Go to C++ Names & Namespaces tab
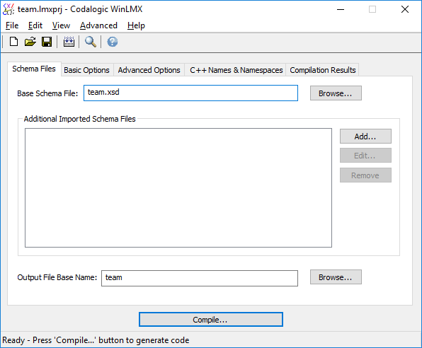 (236, 70)
